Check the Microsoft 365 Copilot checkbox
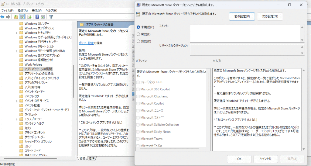 click(138, 89)
